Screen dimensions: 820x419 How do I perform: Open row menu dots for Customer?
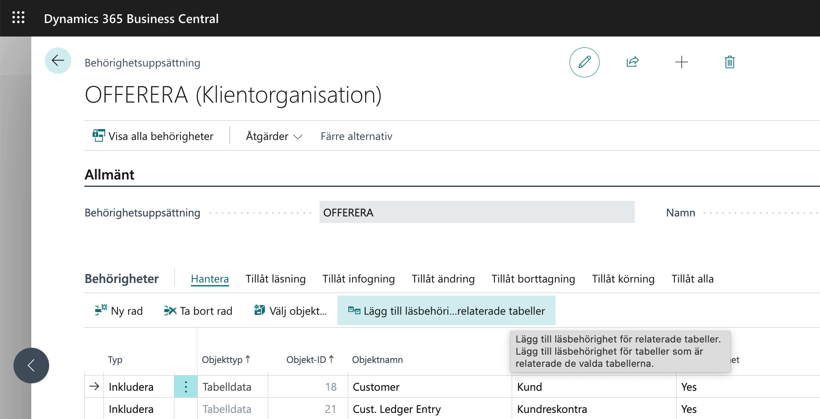186,386
